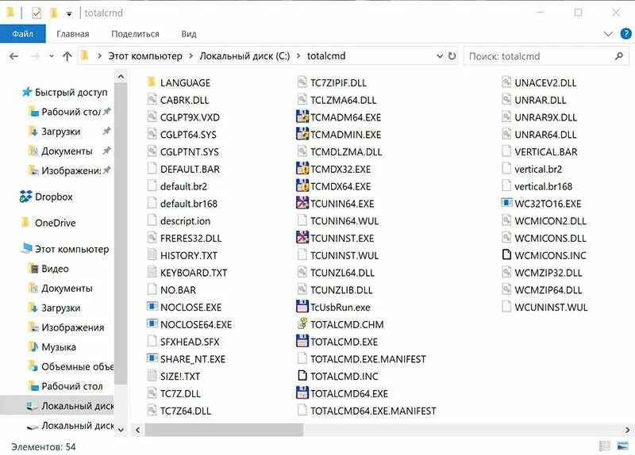The image size is (635, 455).
Task: Refresh the current folder
Action: pos(452,56)
